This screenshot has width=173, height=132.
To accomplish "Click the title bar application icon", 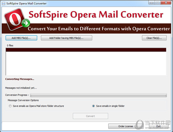I will (x=3, y=3).
